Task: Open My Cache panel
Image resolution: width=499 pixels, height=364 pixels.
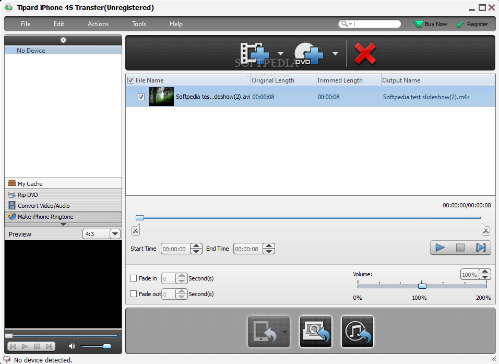Action: tap(63, 183)
